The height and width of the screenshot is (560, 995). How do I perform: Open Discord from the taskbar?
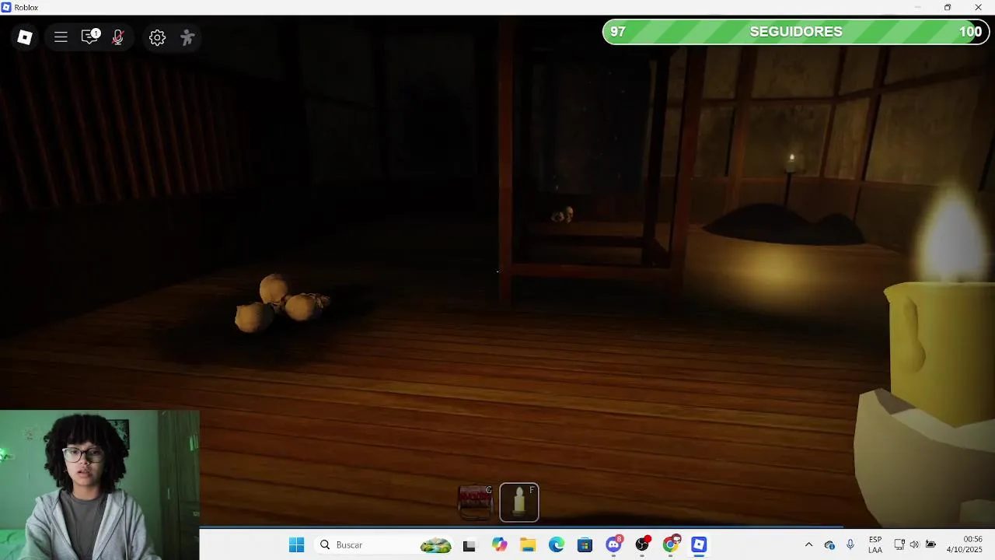(614, 544)
